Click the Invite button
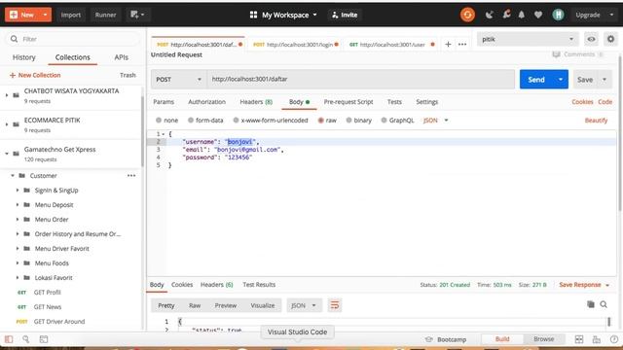The height and width of the screenshot is (350, 623). [345, 15]
